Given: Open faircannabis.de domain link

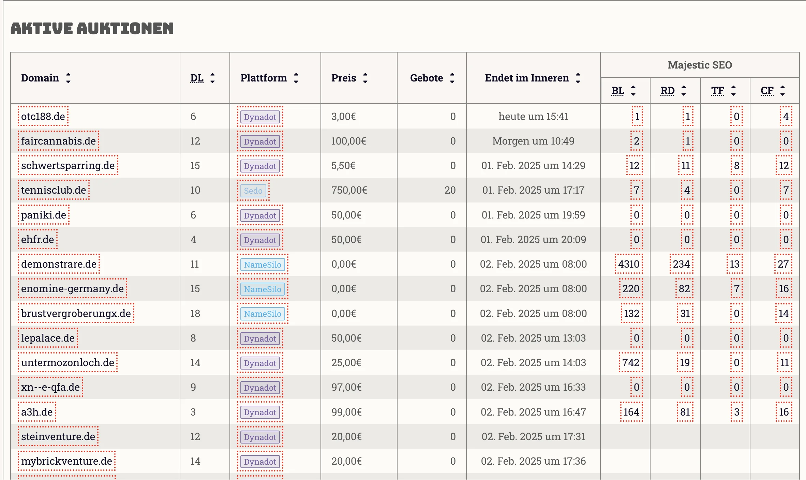Looking at the screenshot, I should (59, 141).
